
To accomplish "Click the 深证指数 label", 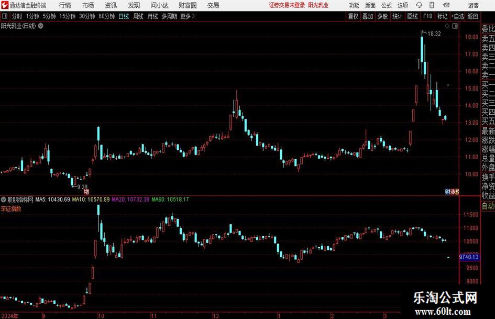I will [x=11, y=208].
